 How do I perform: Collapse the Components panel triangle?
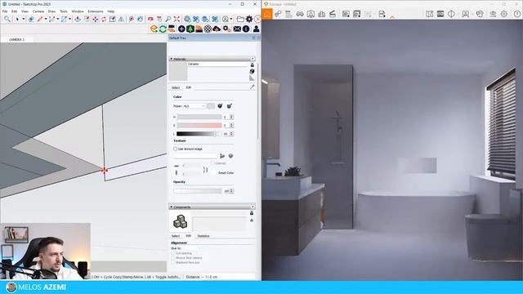pyautogui.click(x=172, y=207)
